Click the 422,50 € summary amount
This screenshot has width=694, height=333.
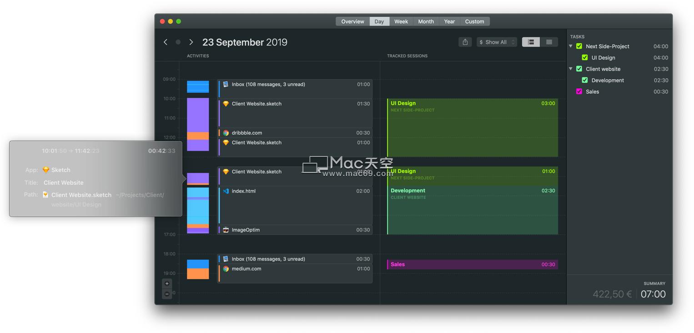(x=612, y=294)
